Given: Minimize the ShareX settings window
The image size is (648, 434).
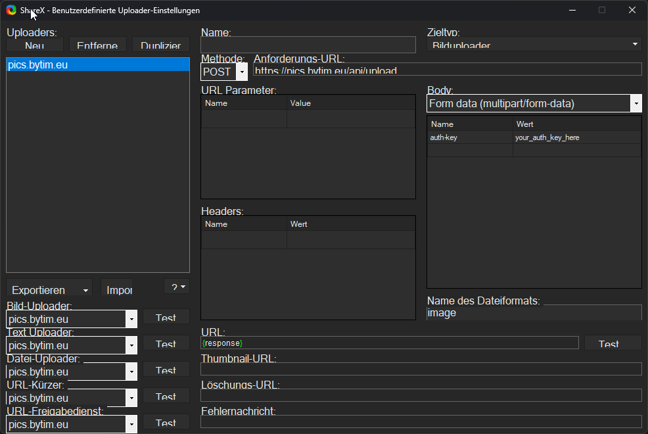Looking at the screenshot, I should pos(572,10).
